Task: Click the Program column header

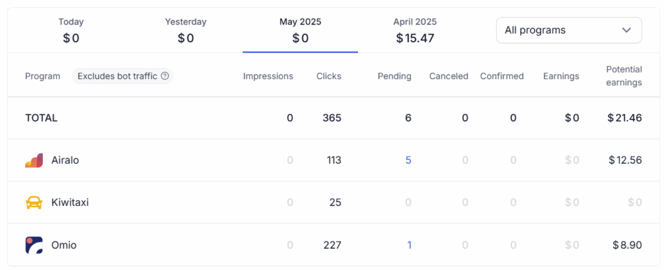Action: click(x=42, y=76)
